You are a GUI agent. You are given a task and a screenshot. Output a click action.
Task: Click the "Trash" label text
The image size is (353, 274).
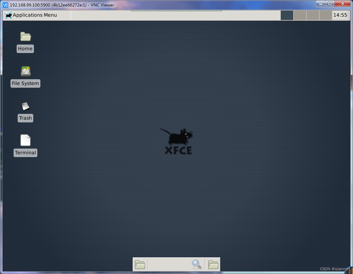click(25, 118)
